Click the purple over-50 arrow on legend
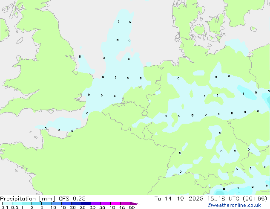This screenshot has width=270, height=209. pyautogui.click(x=135, y=203)
